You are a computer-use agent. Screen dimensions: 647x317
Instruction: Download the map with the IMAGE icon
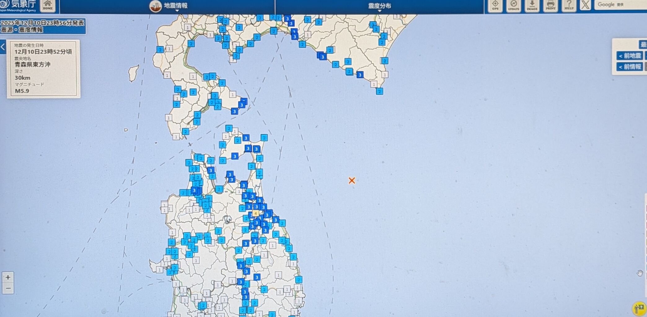[532, 6]
